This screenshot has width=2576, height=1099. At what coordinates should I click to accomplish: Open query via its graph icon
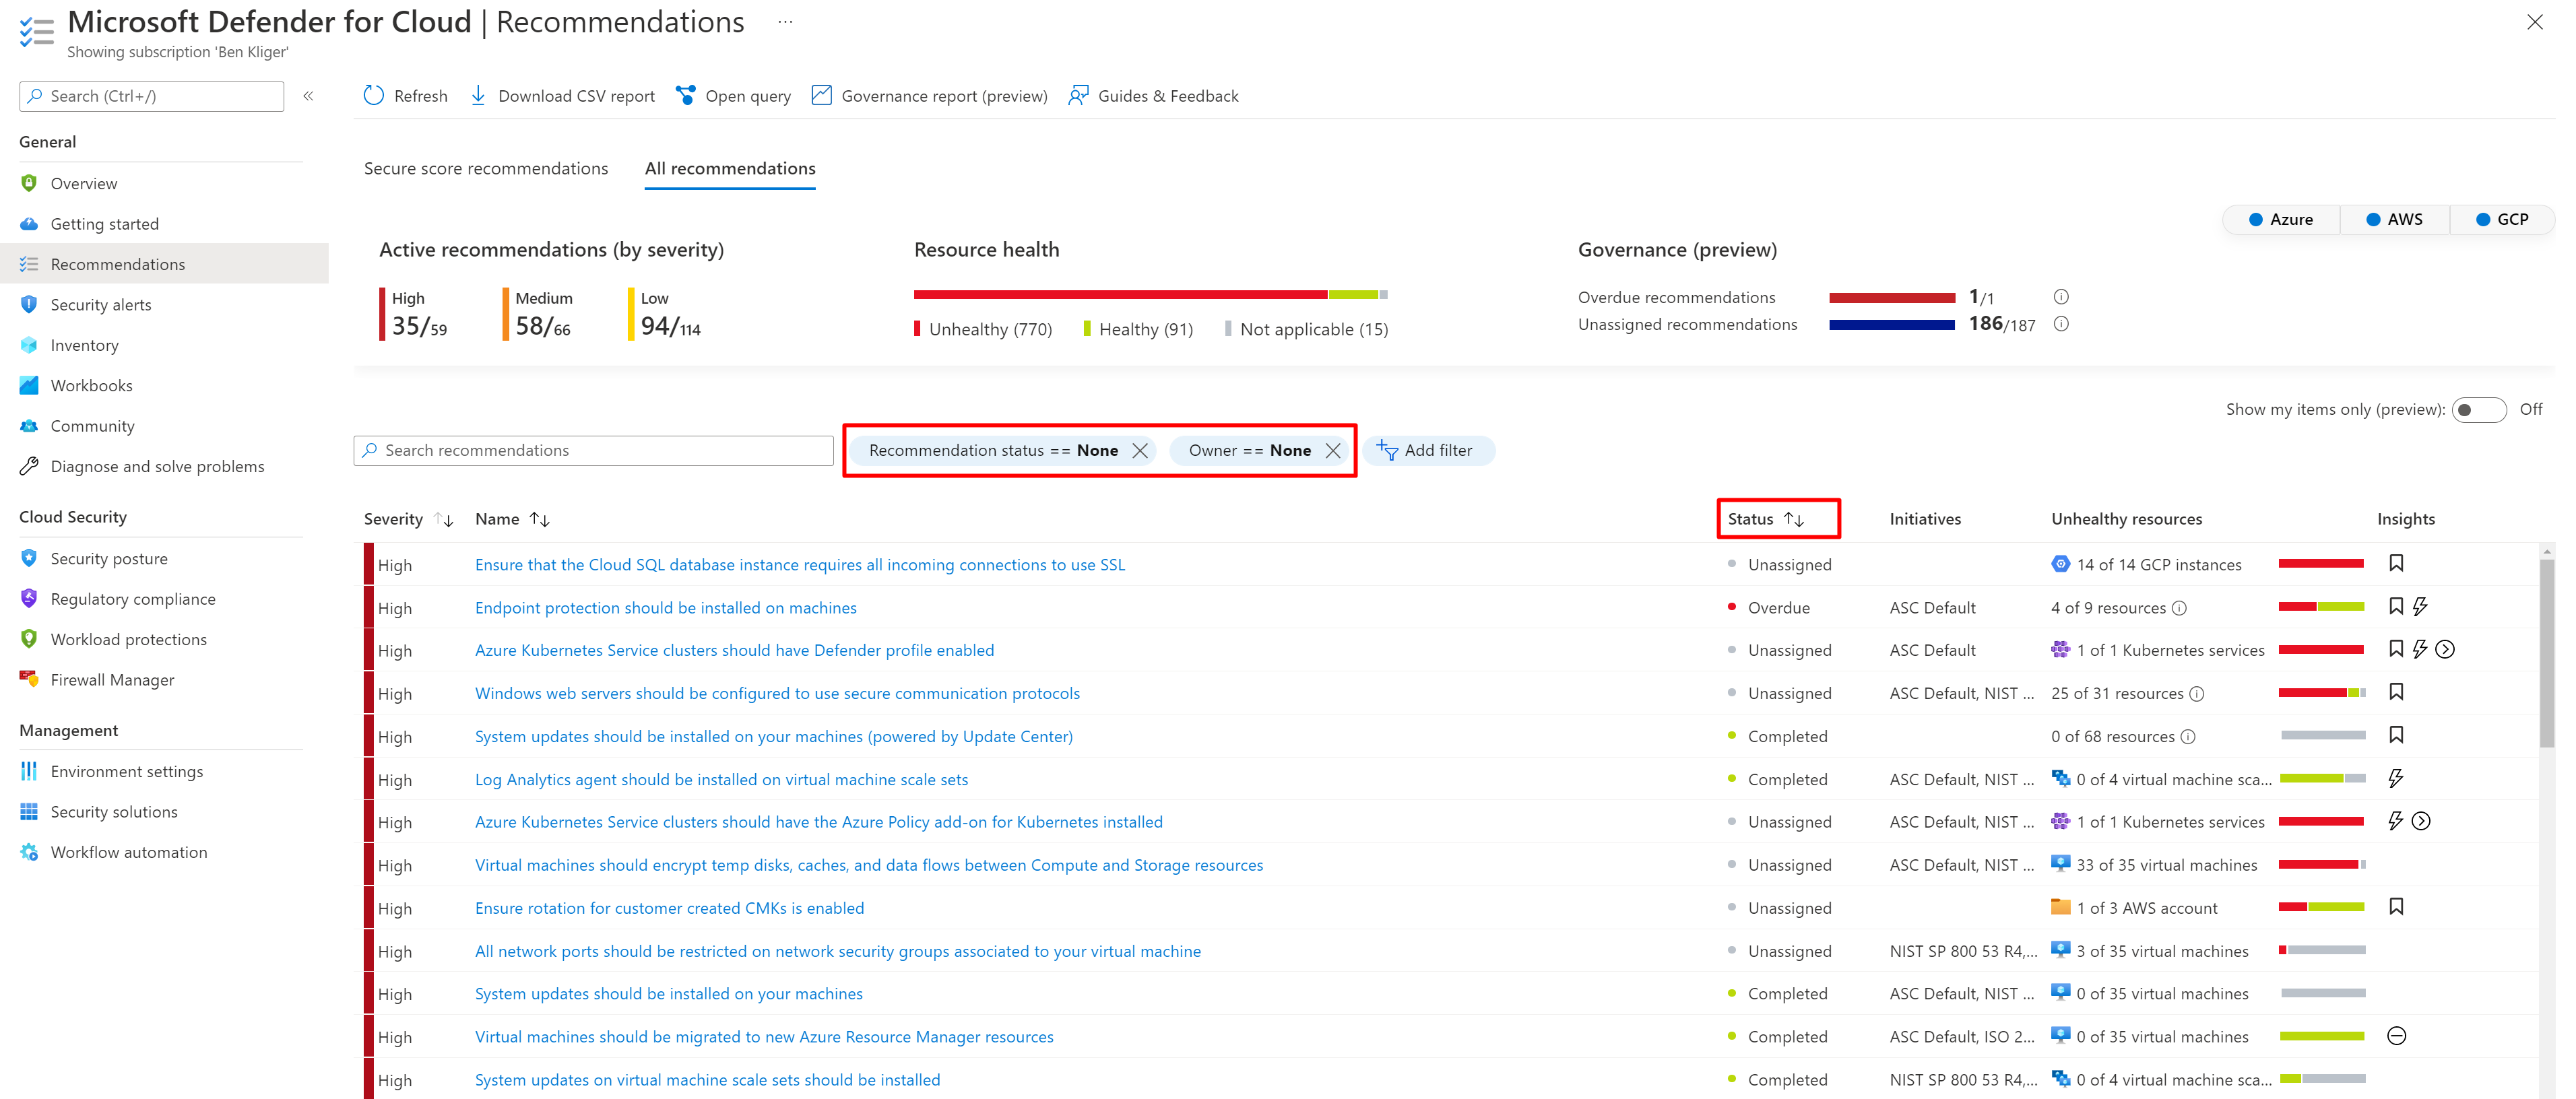point(685,95)
